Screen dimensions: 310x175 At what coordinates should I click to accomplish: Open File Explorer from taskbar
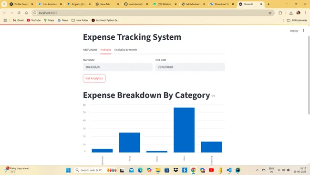click(x=158, y=170)
